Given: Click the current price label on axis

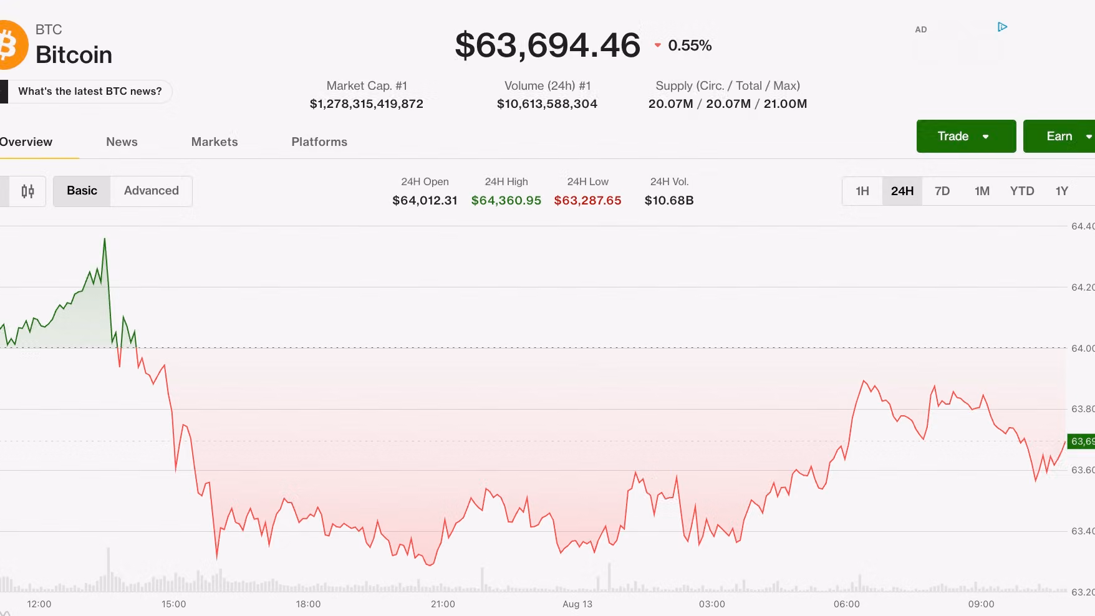Looking at the screenshot, I should (1081, 441).
